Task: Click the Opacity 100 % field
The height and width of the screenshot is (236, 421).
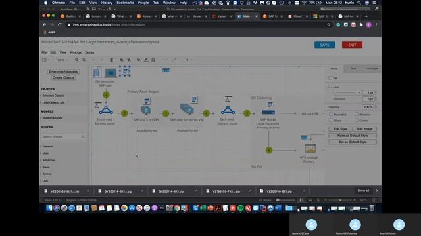Action: click(x=368, y=107)
